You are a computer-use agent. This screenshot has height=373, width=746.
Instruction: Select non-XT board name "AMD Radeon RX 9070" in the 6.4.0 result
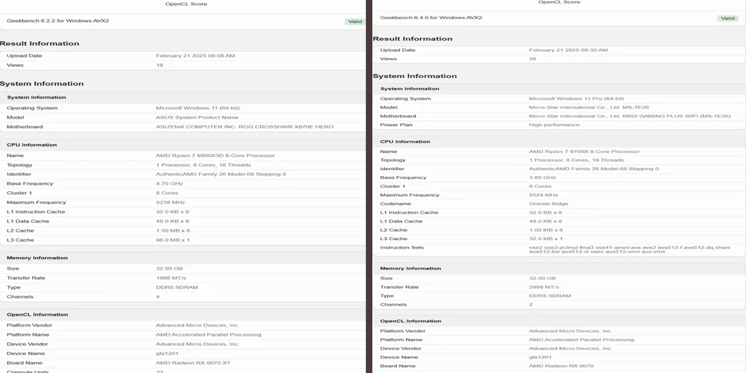coord(561,366)
